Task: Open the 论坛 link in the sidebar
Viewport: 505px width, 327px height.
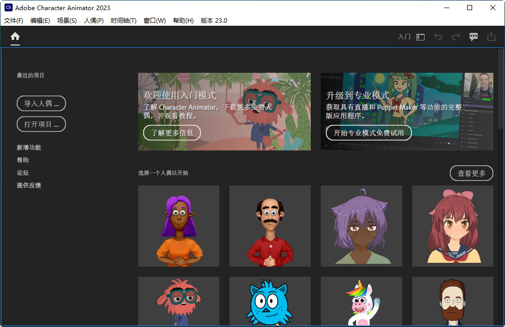Action: pyautogui.click(x=22, y=172)
